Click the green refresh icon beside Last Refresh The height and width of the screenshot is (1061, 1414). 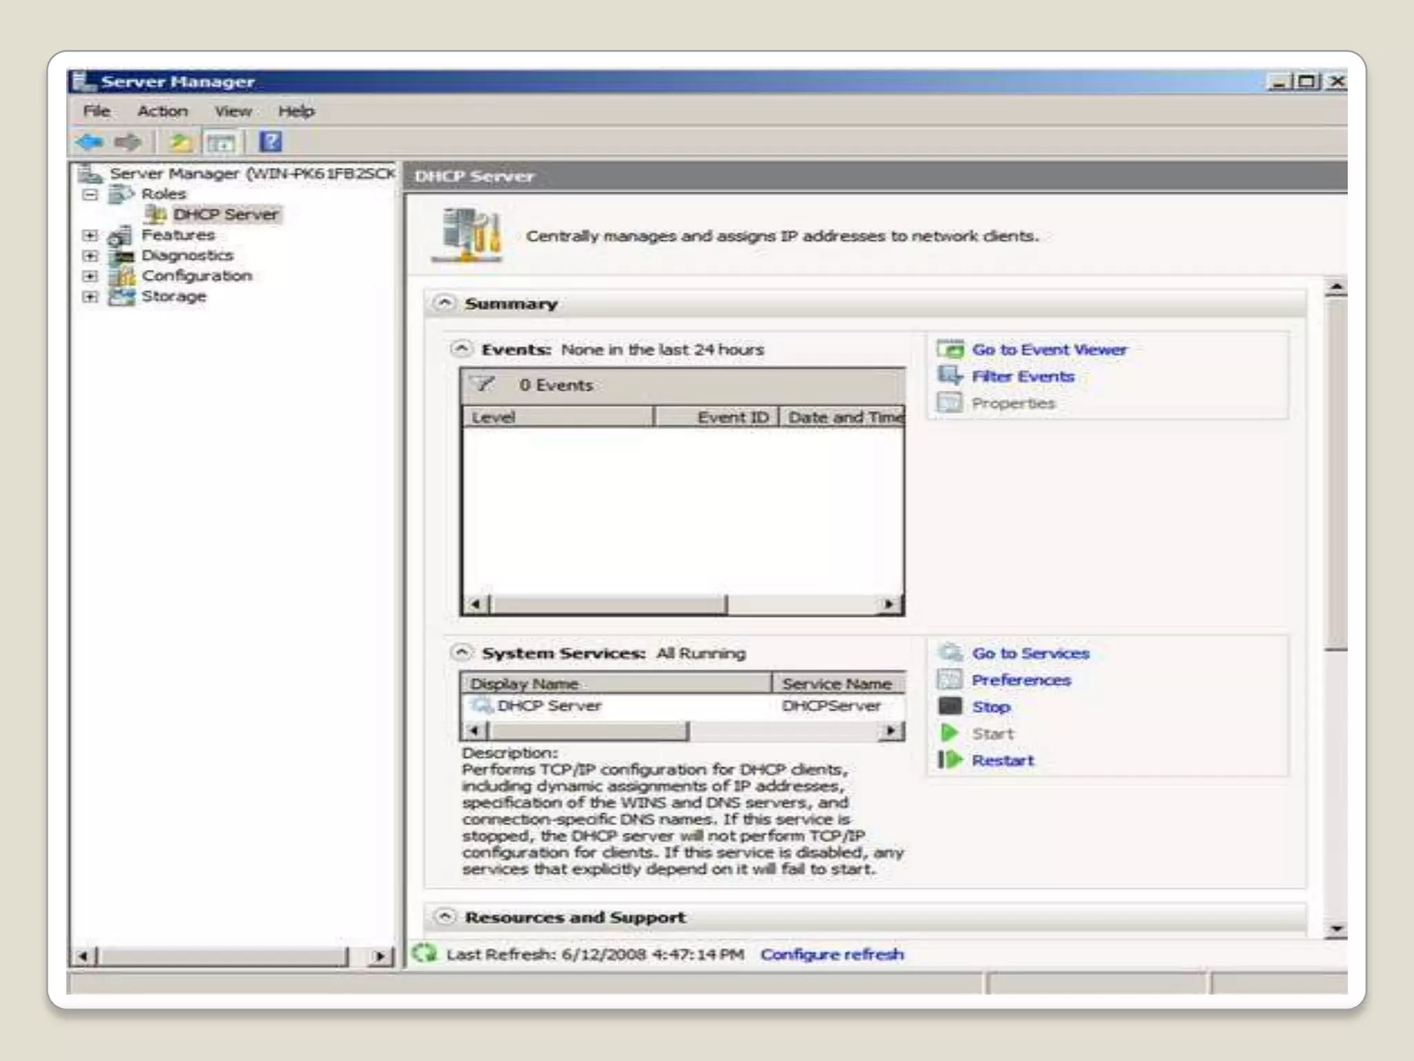click(x=424, y=953)
